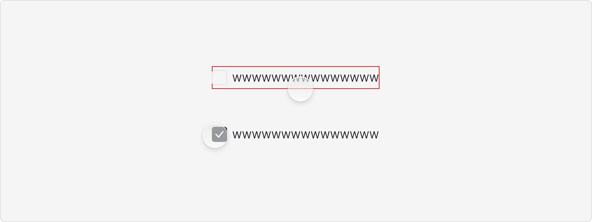The width and height of the screenshot is (592, 222).
Task: Click the top WWWW label text
Action: point(305,78)
